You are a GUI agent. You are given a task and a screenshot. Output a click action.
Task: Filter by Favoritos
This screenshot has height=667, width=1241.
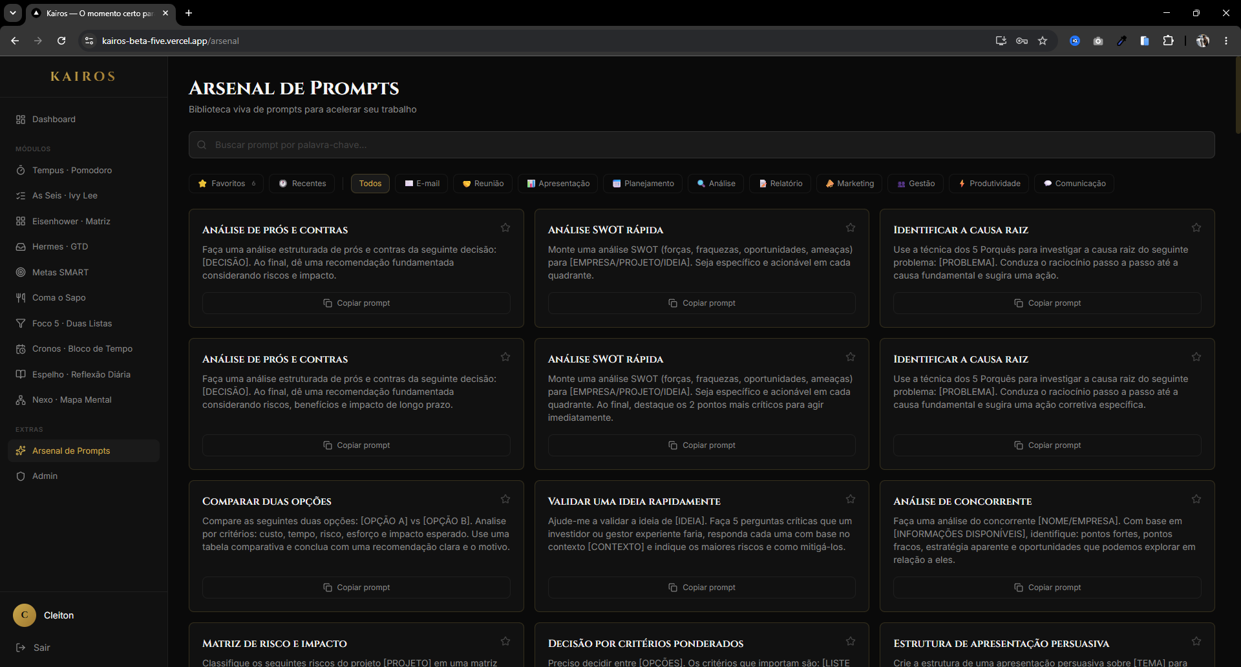click(x=226, y=184)
